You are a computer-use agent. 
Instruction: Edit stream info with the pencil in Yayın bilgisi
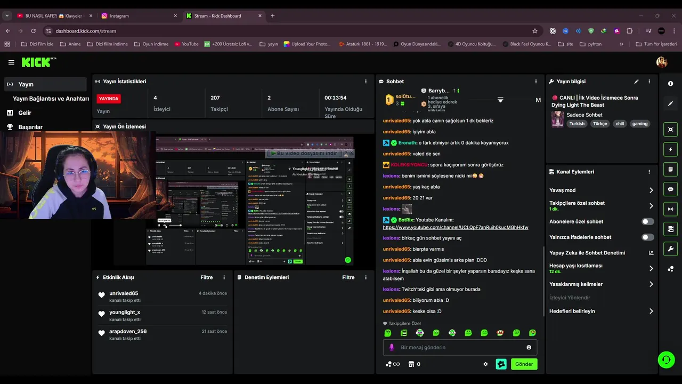pos(636,82)
